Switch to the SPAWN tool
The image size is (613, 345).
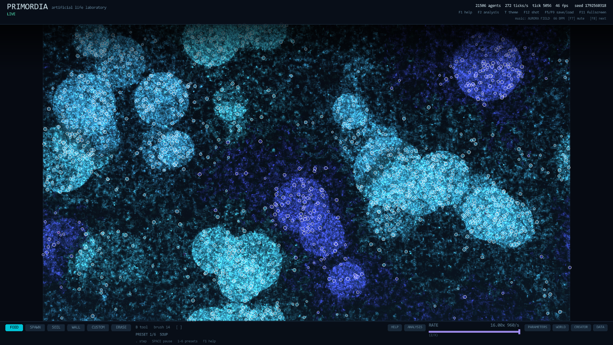point(35,327)
